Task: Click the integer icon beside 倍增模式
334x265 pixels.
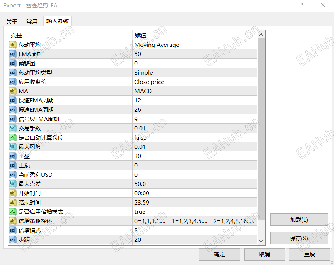Action: [x=13, y=230]
